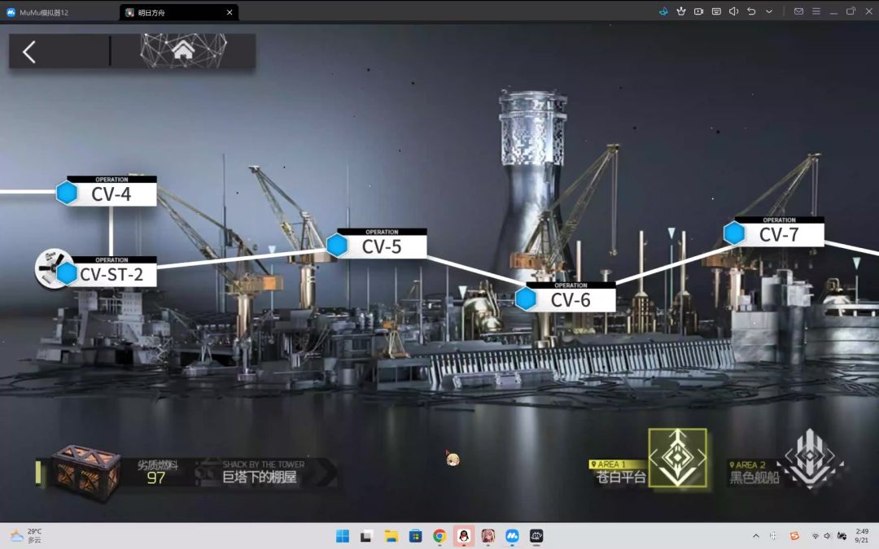879x549 pixels.
Task: Toggle the emulator volume speaker icon
Action: tap(734, 11)
